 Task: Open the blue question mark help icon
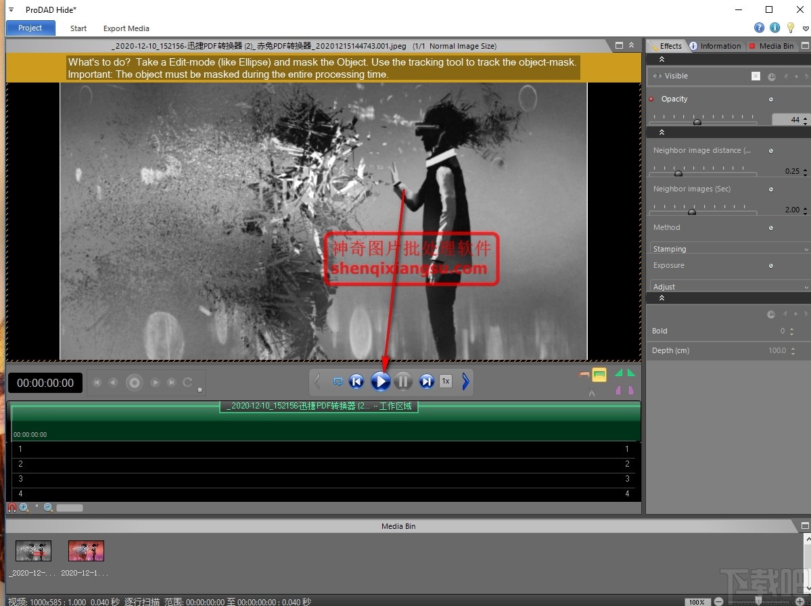760,28
